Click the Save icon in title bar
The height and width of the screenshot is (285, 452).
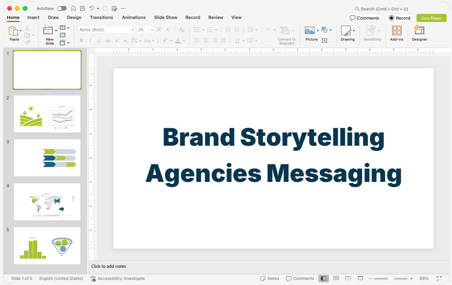click(82, 8)
